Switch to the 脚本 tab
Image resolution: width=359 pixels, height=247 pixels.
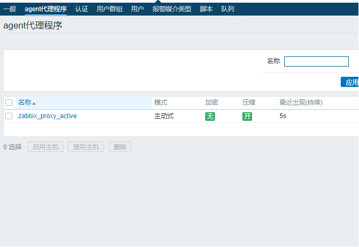tap(206, 9)
